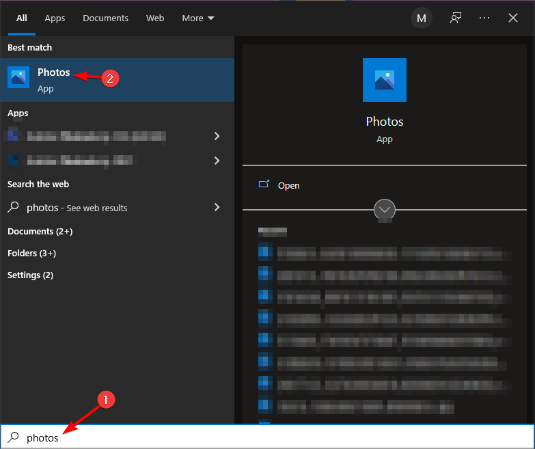Click the search box magnifier icon
The width and height of the screenshot is (535, 449).
[x=13, y=437]
